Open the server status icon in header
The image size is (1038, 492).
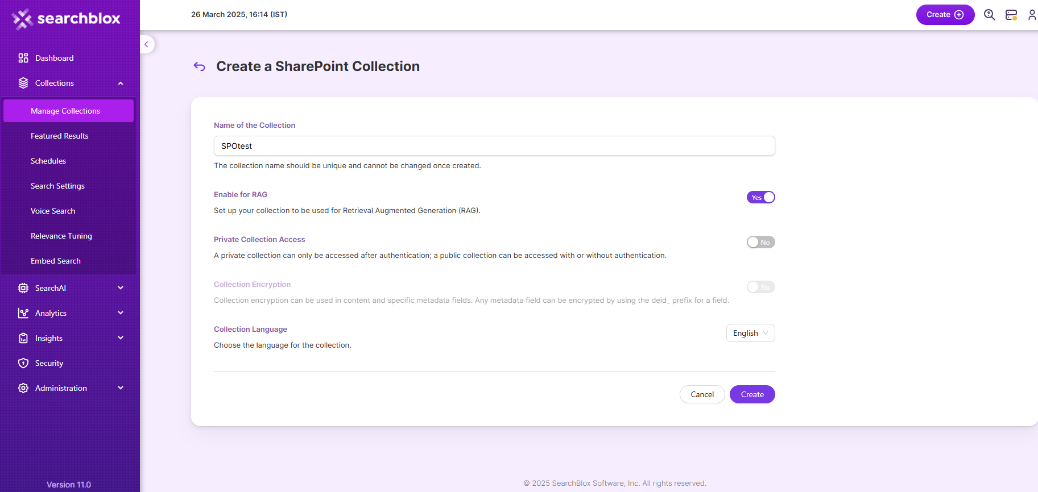[1011, 15]
